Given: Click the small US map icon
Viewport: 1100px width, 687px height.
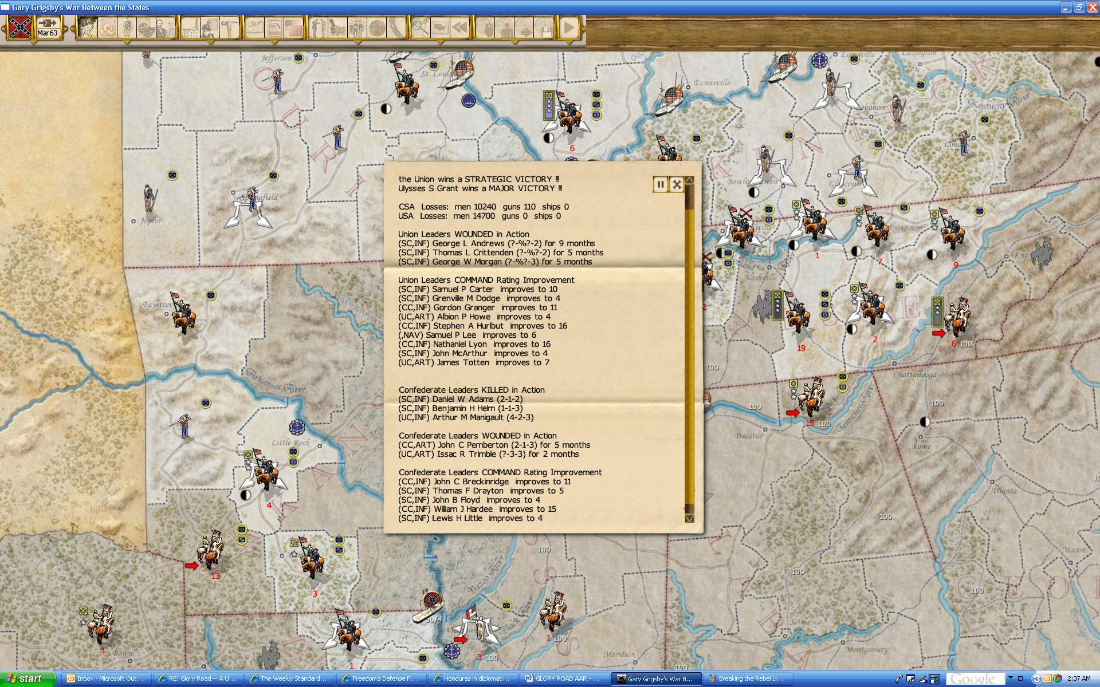Looking at the screenshot, I should click(x=441, y=27).
